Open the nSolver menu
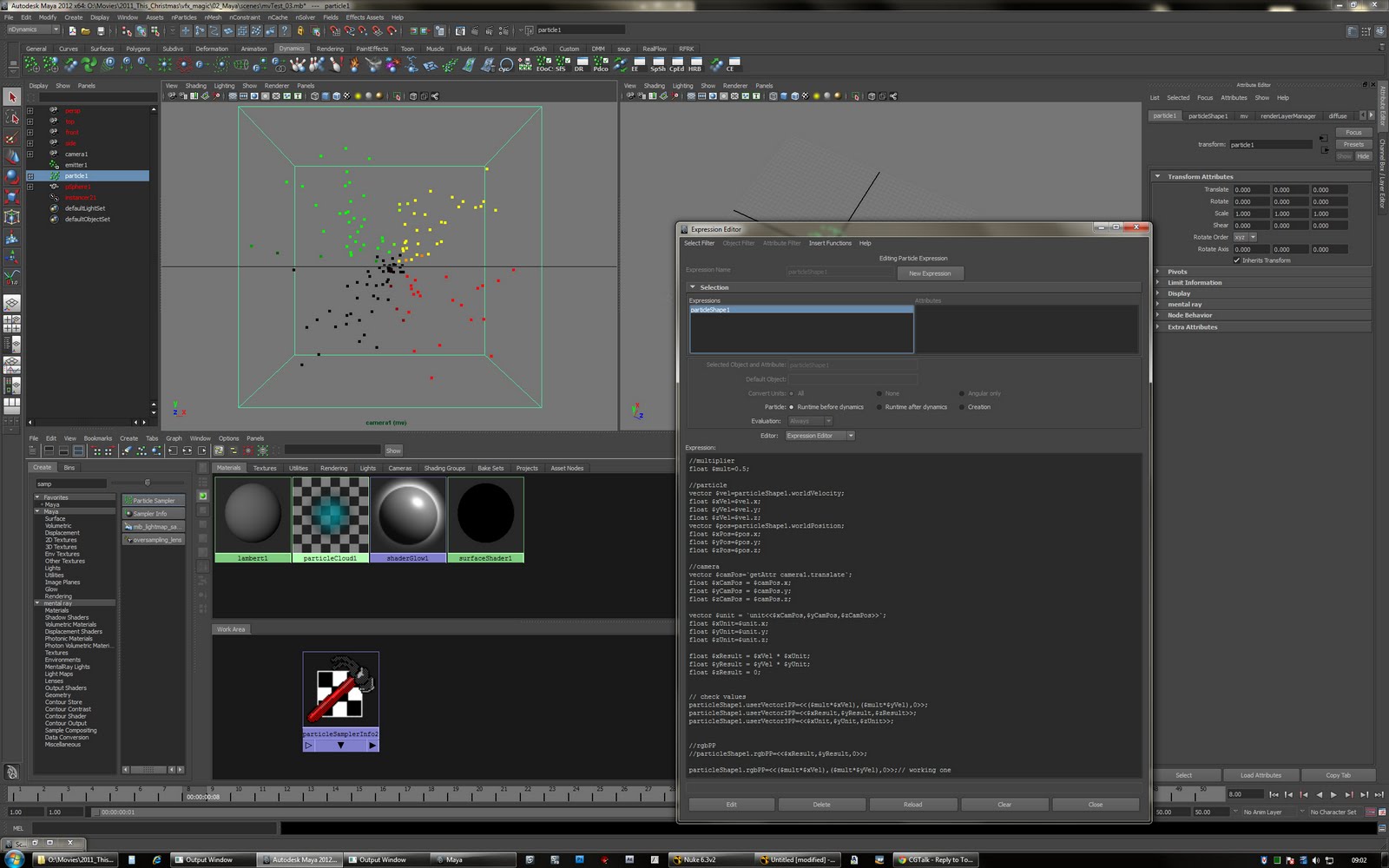Viewport: 1389px width, 868px height. point(304,16)
